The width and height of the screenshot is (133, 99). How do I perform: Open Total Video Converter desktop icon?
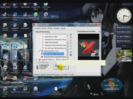[x=36, y=90]
